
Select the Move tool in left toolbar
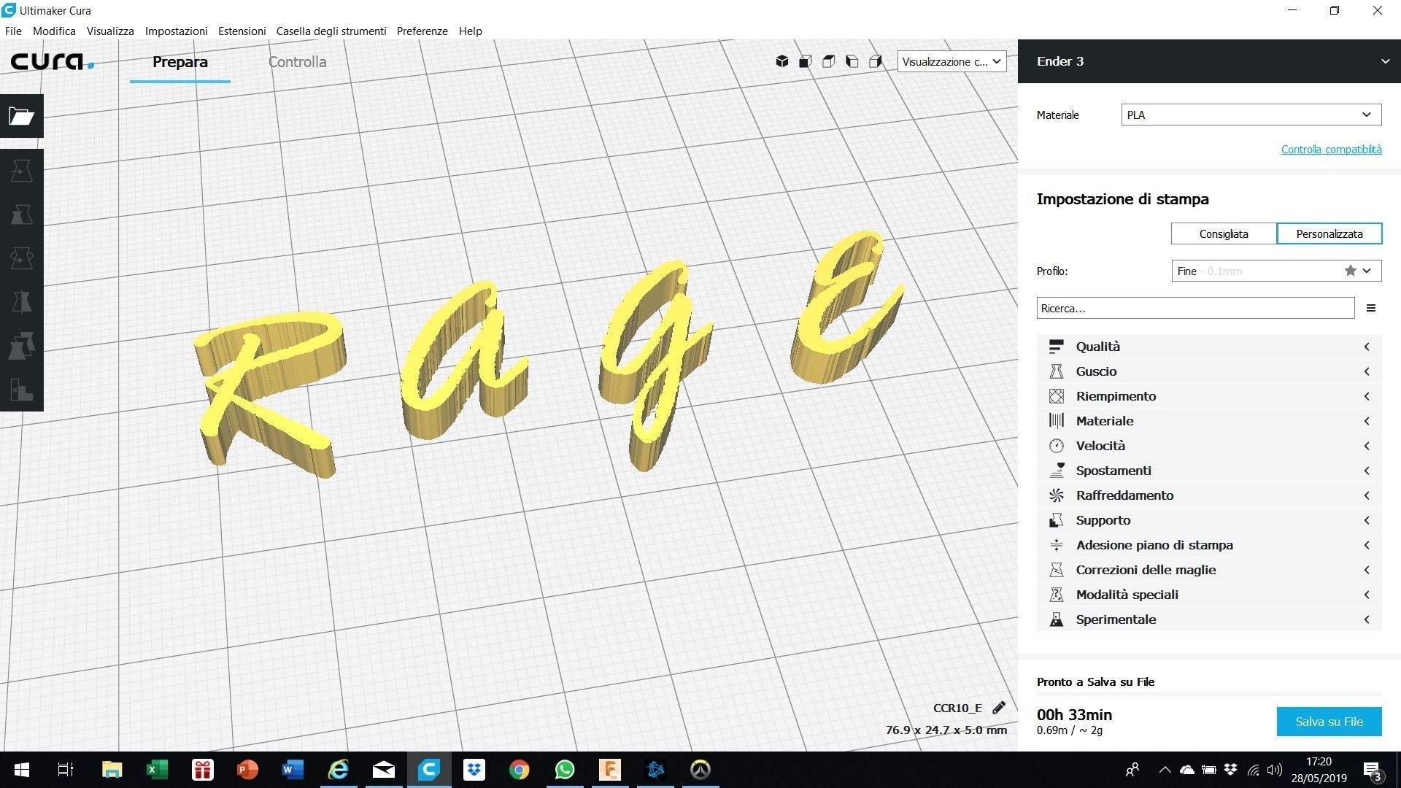[x=22, y=171]
